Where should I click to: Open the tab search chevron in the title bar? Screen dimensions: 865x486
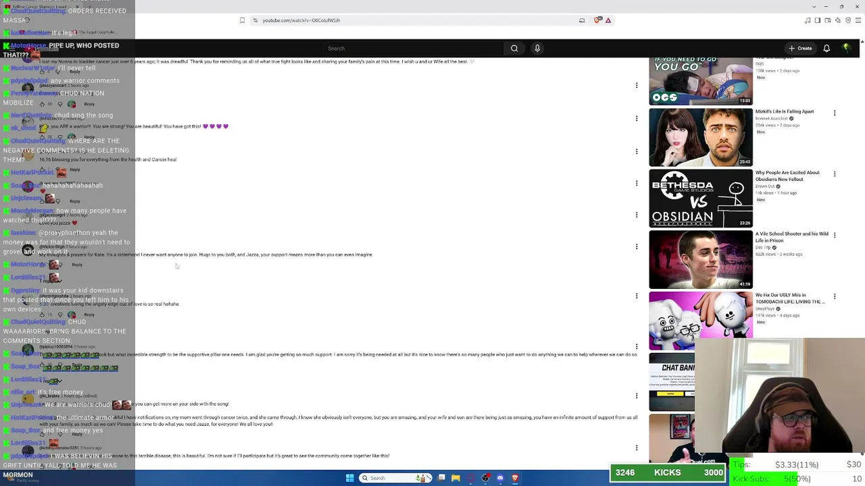coord(814,7)
